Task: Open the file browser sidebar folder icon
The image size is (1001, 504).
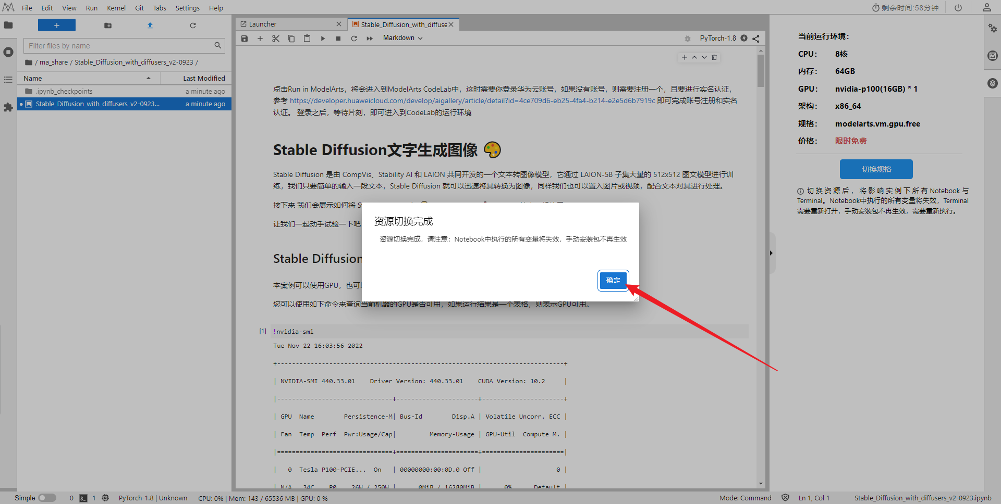Action: pos(8,25)
